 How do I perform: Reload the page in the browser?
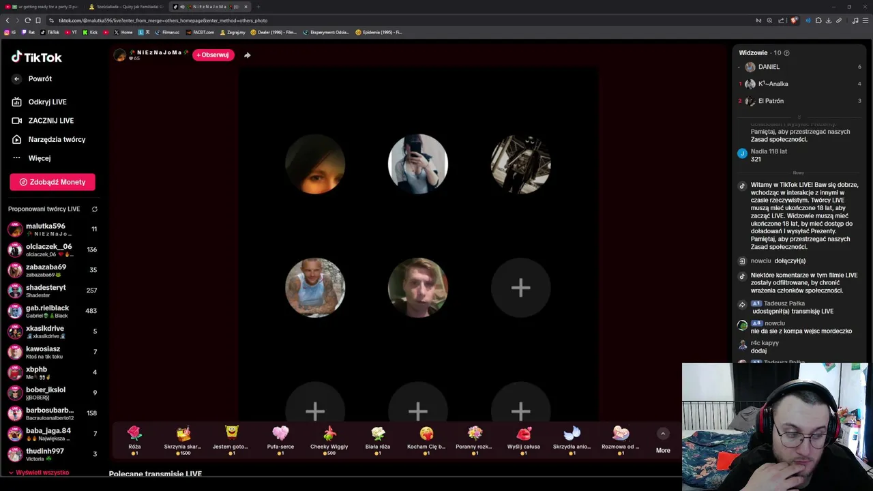click(x=28, y=20)
